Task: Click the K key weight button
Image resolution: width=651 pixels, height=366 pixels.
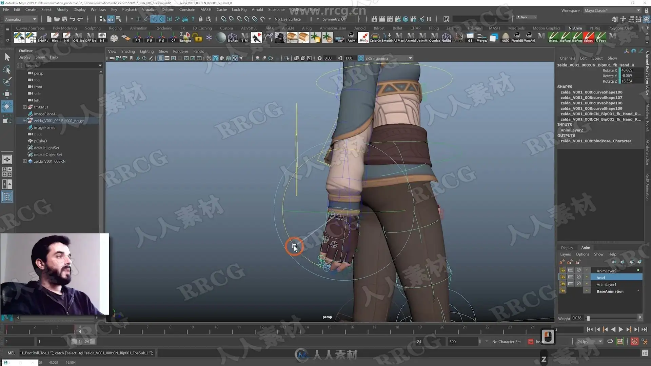Action: 640,318
